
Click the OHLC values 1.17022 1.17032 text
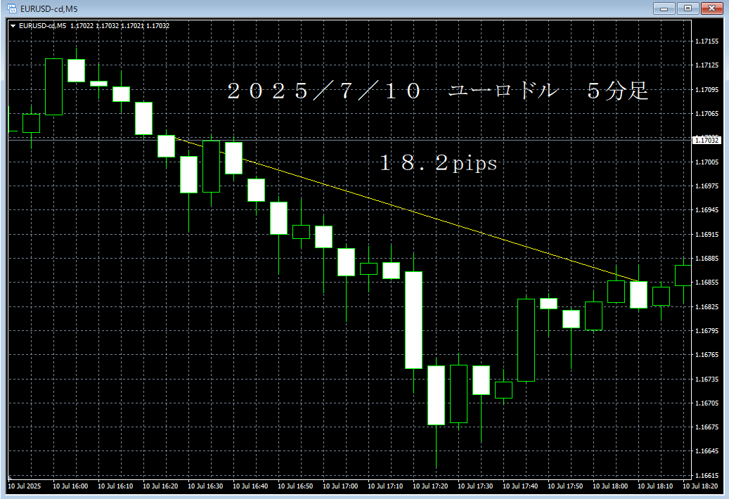coord(94,26)
